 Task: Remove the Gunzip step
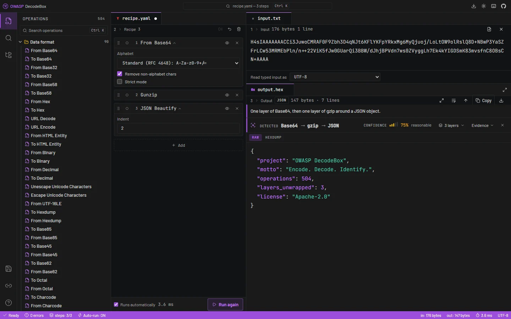237,95
